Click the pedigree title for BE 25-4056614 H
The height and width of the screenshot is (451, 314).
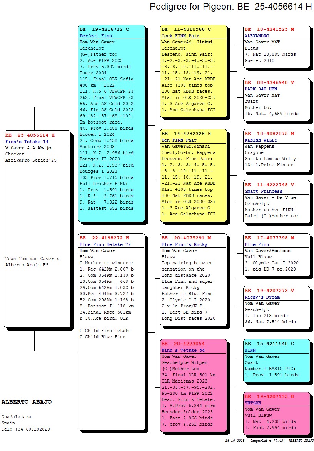[x=230, y=7]
